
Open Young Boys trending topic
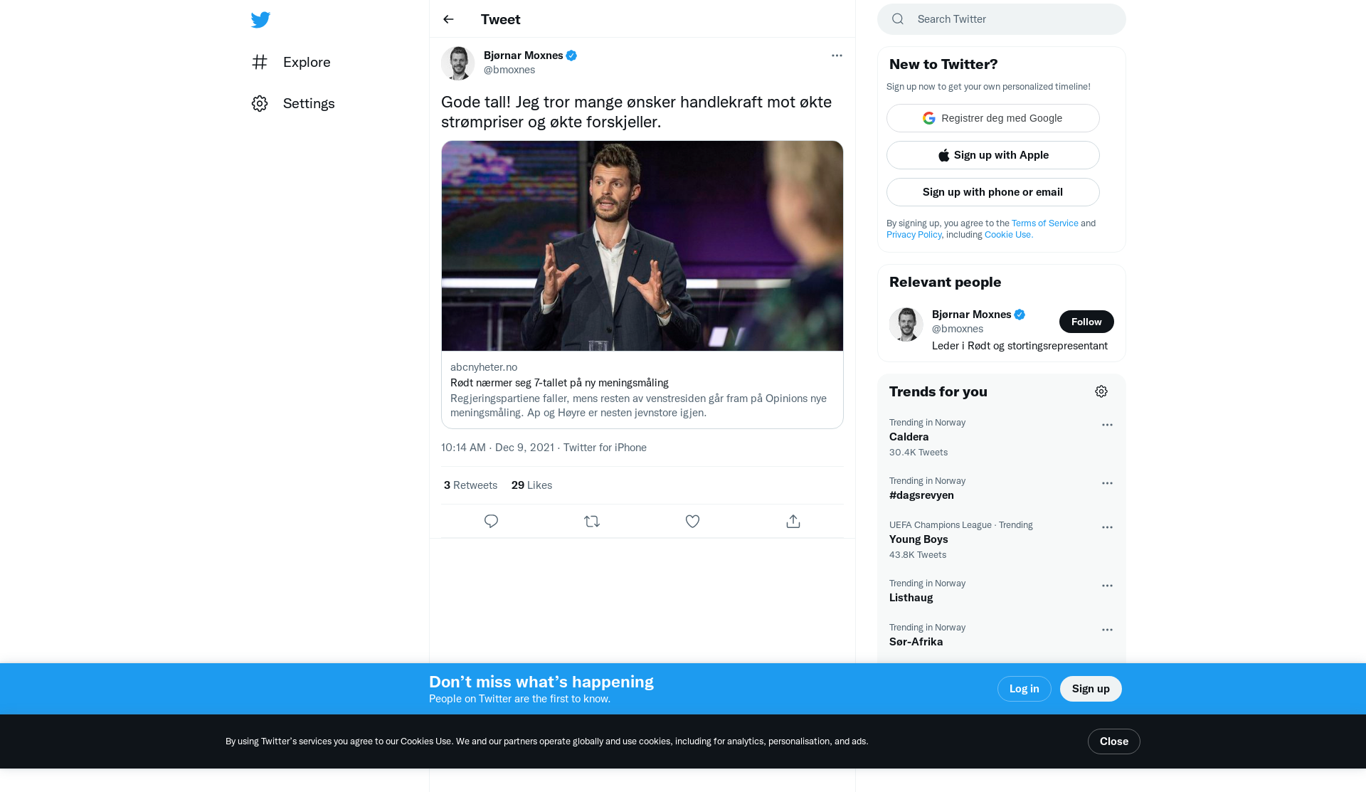pyautogui.click(x=918, y=539)
